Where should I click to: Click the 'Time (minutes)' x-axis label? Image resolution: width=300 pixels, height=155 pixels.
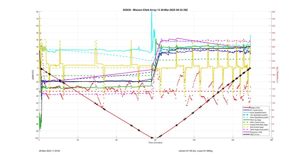[x=155, y=143]
